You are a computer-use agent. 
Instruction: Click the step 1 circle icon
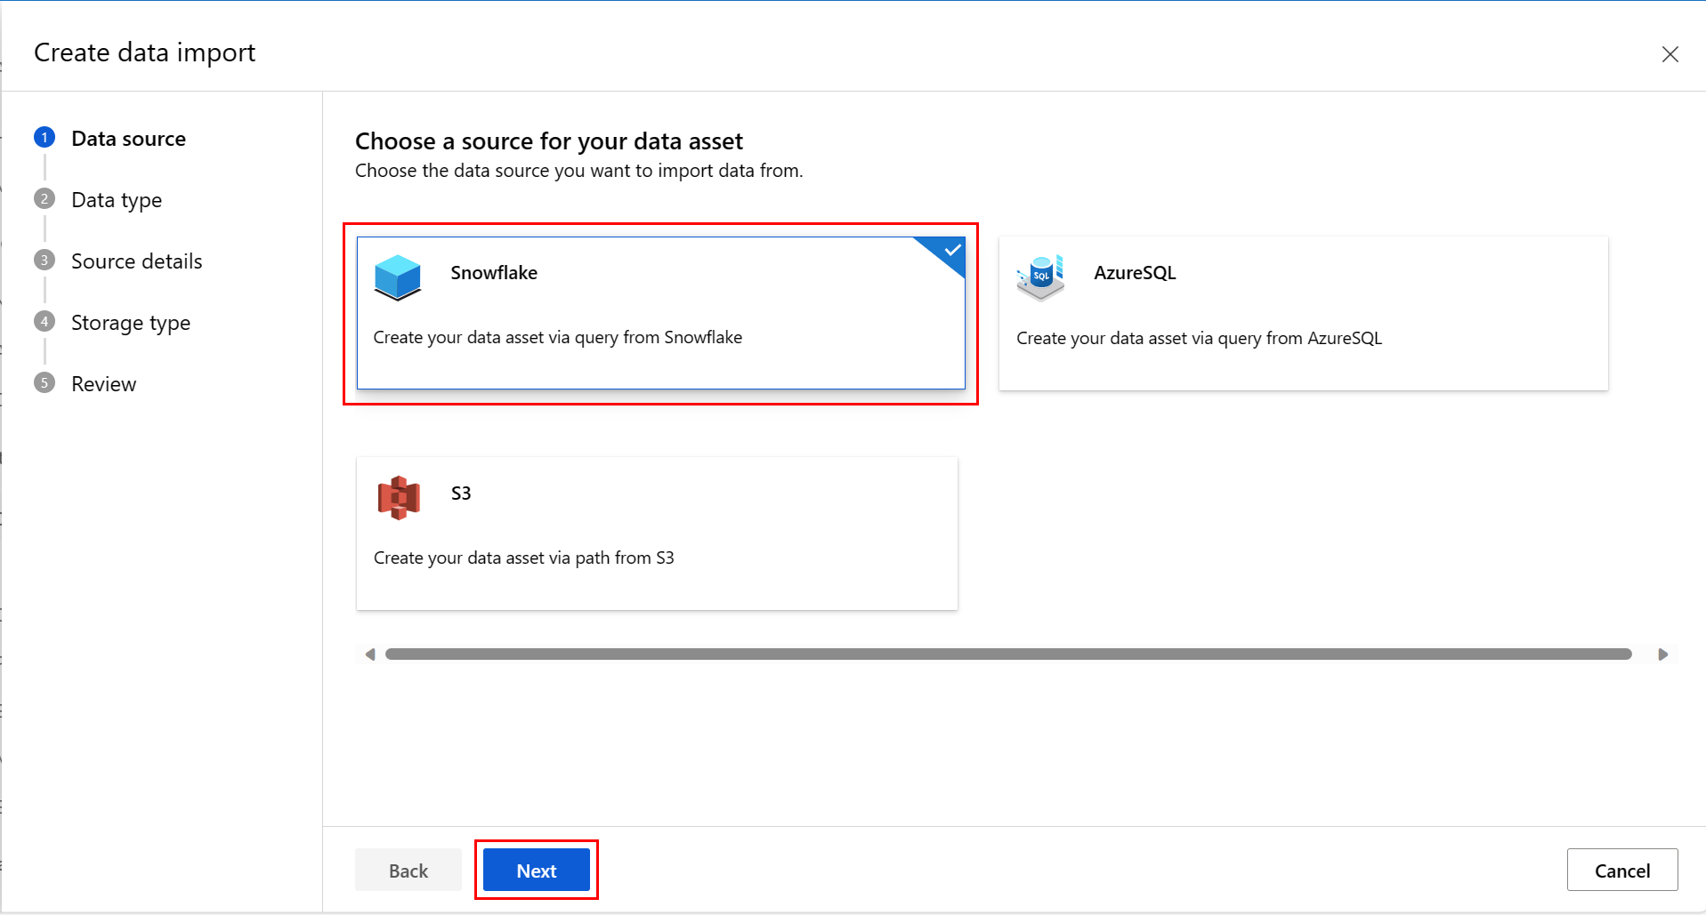(44, 138)
